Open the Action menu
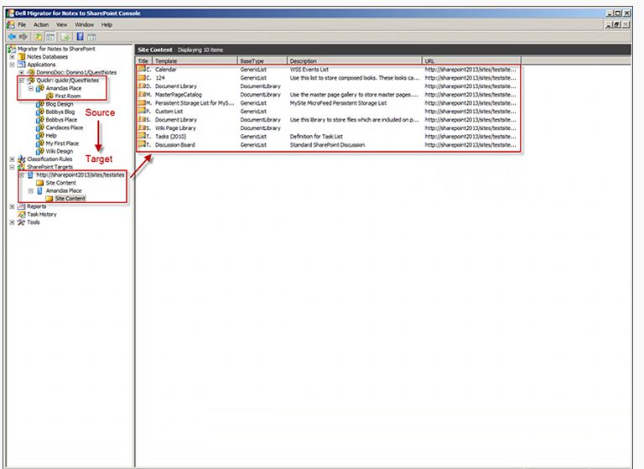Screen dimensions: 644x469 [x=41, y=24]
